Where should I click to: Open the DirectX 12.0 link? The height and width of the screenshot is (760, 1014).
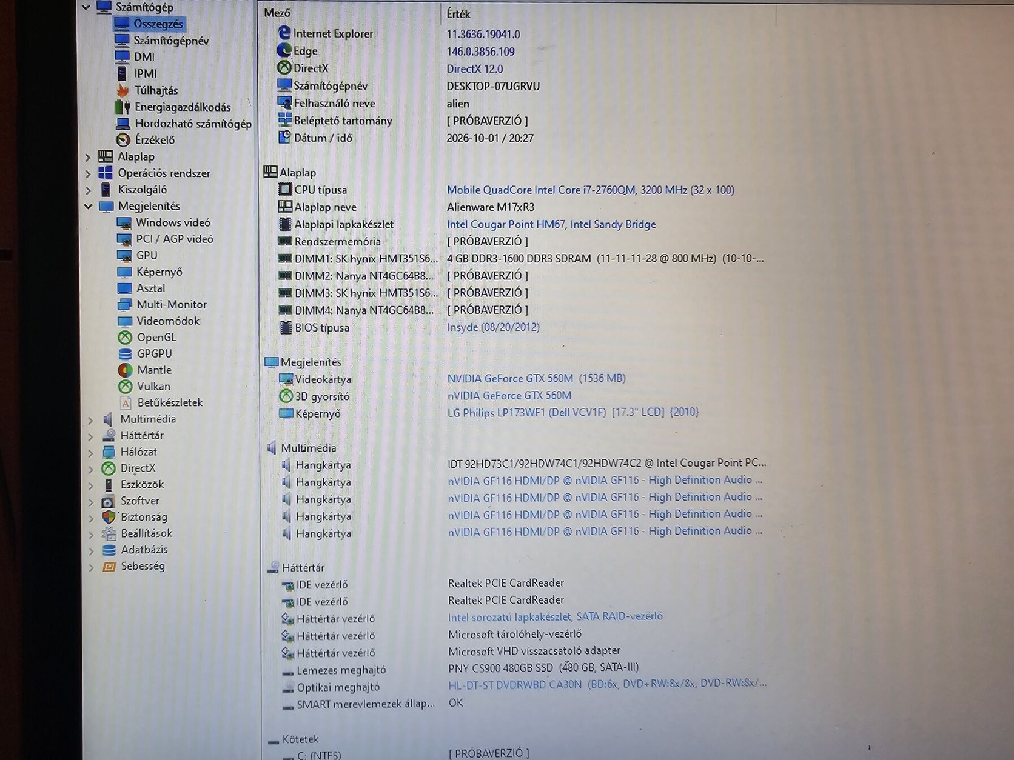coord(475,68)
